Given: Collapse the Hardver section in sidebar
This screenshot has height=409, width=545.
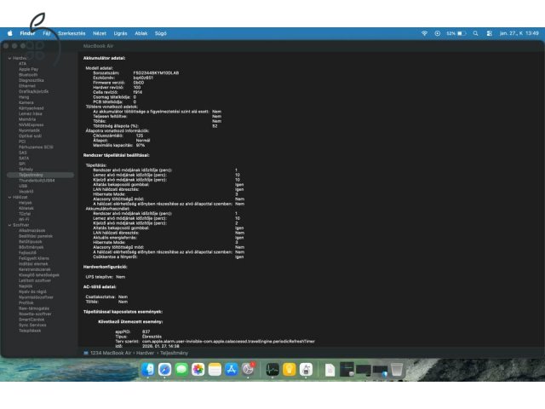Looking at the screenshot, I should click(x=9, y=58).
